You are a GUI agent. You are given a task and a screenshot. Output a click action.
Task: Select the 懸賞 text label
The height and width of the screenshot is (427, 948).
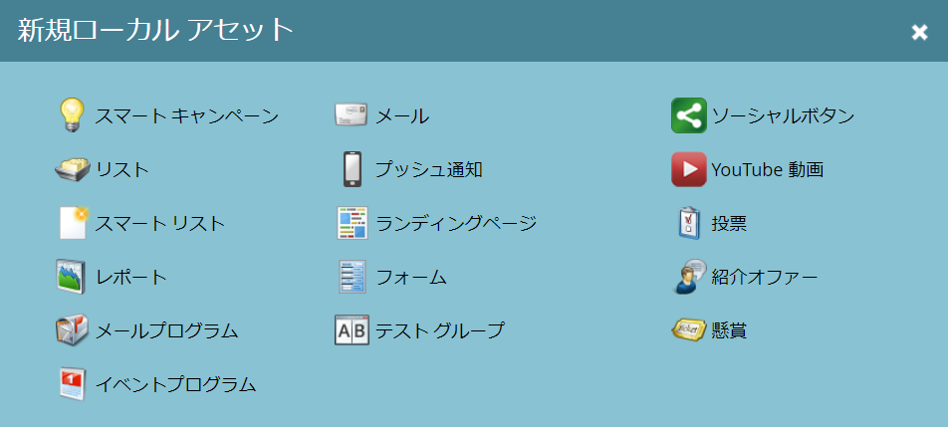click(729, 330)
